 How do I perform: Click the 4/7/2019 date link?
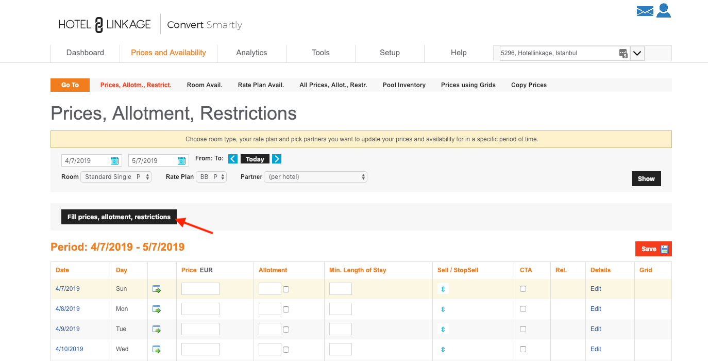pyautogui.click(x=68, y=289)
